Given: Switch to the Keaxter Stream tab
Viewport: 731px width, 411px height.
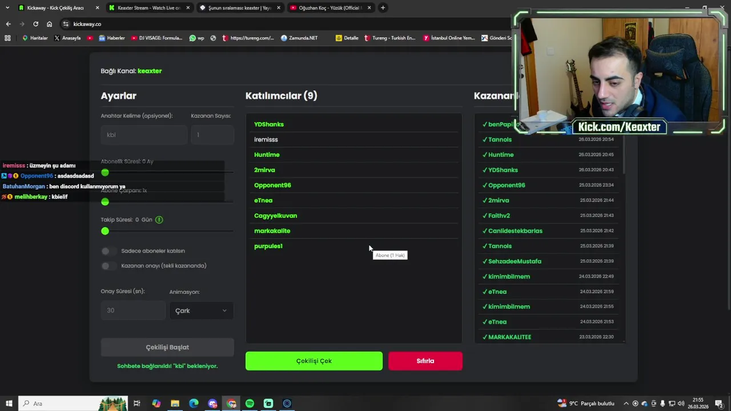Looking at the screenshot, I should click(148, 8).
